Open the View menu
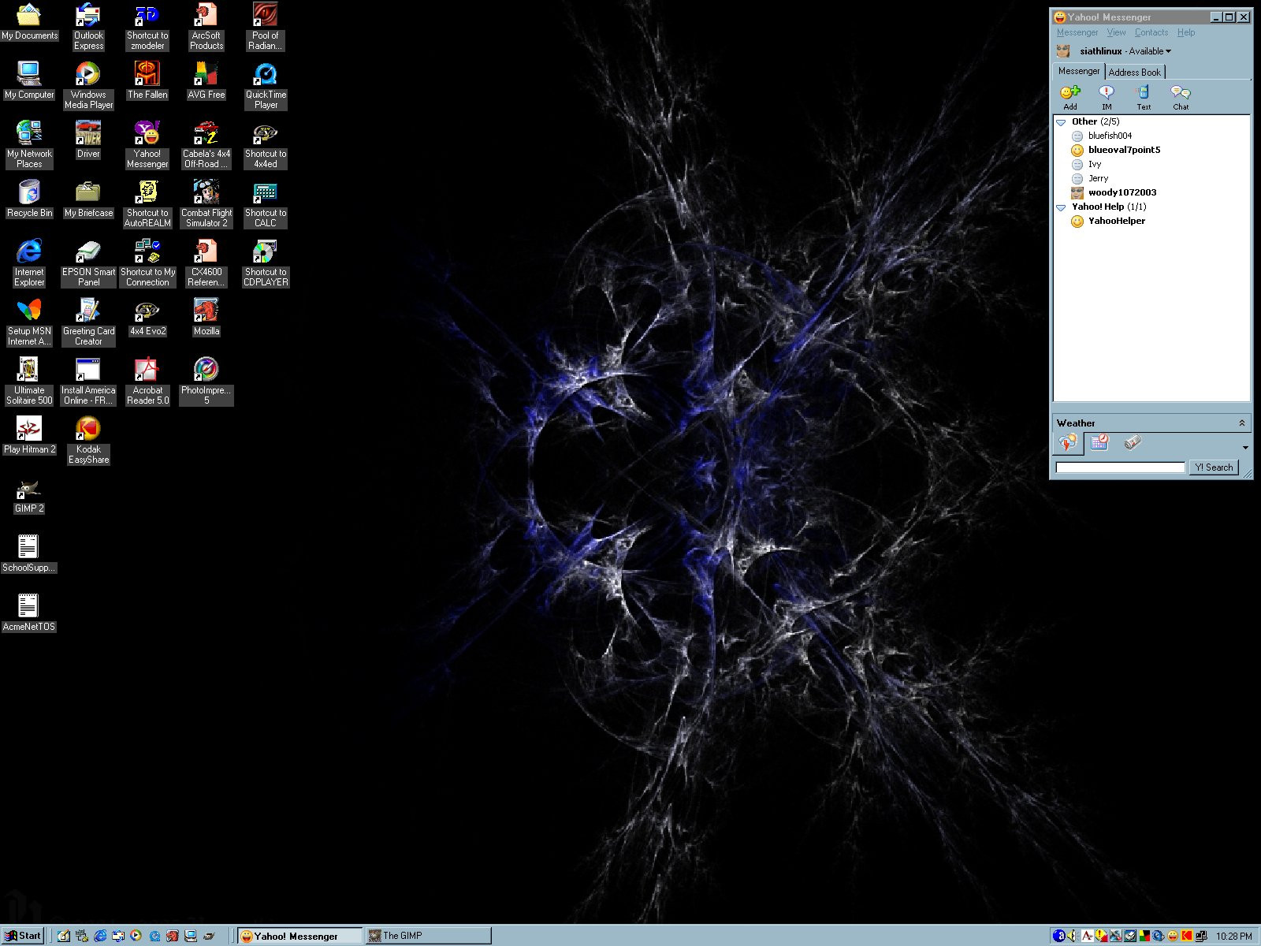This screenshot has width=1261, height=946. tap(1116, 32)
